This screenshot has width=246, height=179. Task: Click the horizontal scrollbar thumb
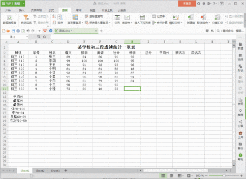pyautogui.click(x=176, y=171)
